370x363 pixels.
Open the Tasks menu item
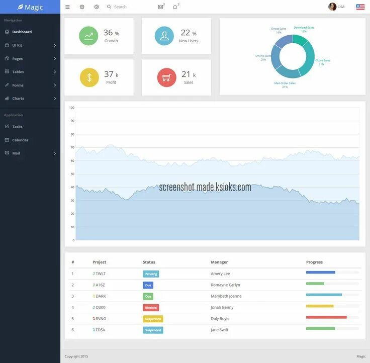(30, 127)
